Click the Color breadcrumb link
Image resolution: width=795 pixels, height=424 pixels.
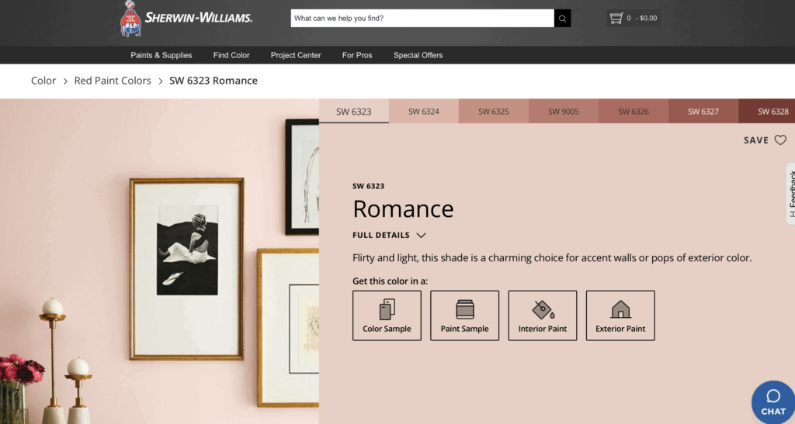(43, 81)
